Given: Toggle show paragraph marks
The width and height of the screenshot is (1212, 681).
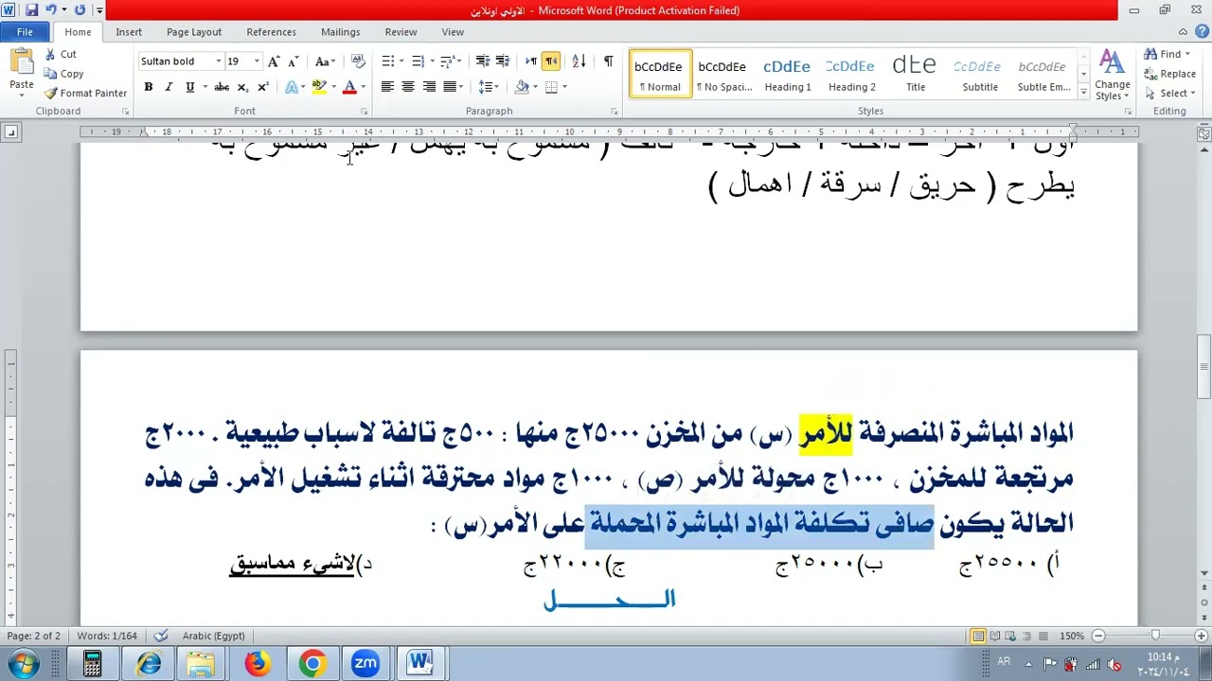Looking at the screenshot, I should (608, 61).
